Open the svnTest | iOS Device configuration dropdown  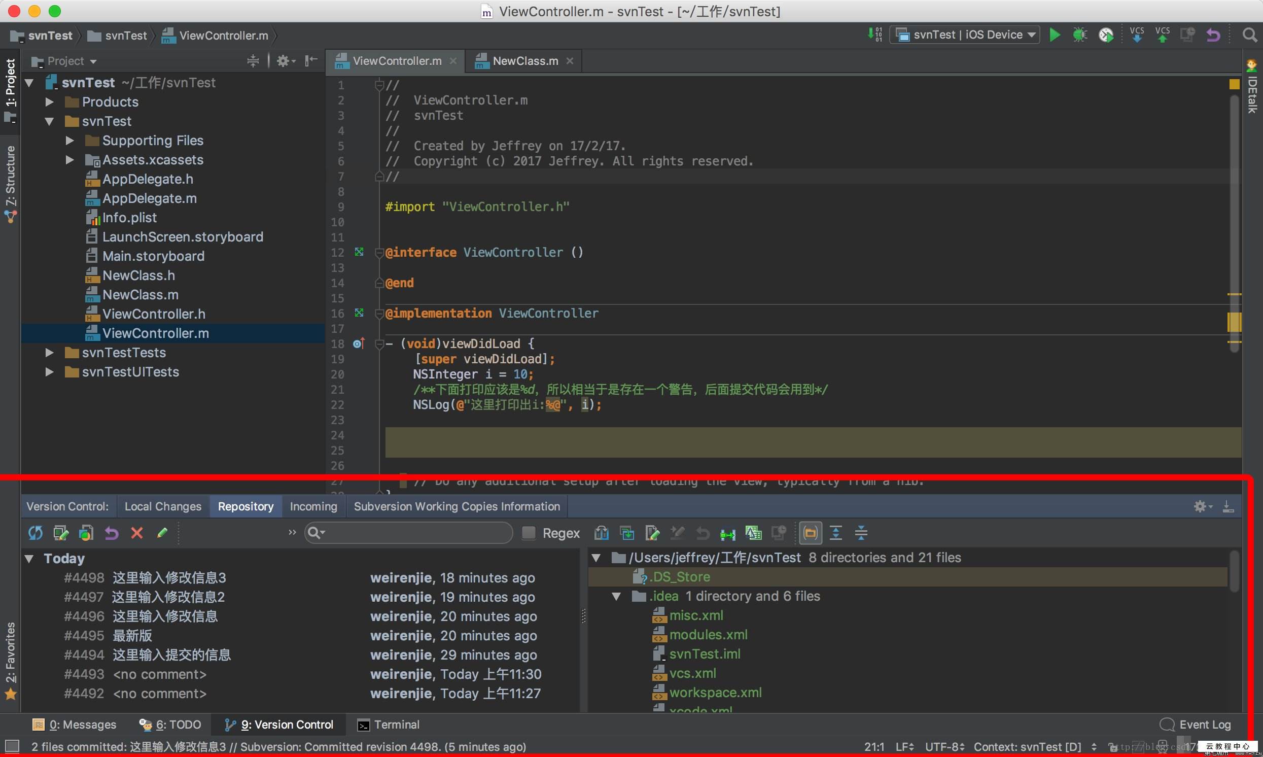[x=964, y=35]
